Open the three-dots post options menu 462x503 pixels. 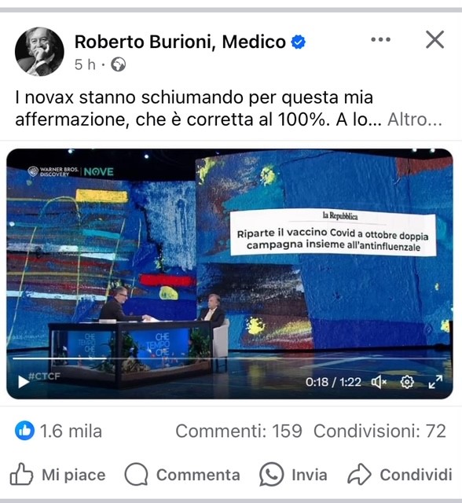tap(380, 39)
